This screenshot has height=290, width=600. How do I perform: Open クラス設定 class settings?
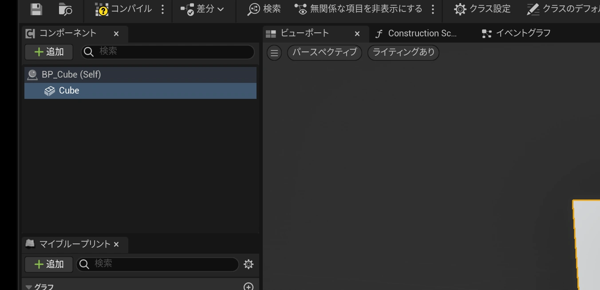tap(482, 9)
